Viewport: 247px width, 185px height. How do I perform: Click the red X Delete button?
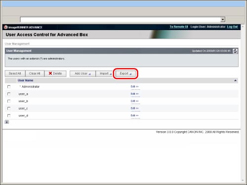[x=55, y=74]
